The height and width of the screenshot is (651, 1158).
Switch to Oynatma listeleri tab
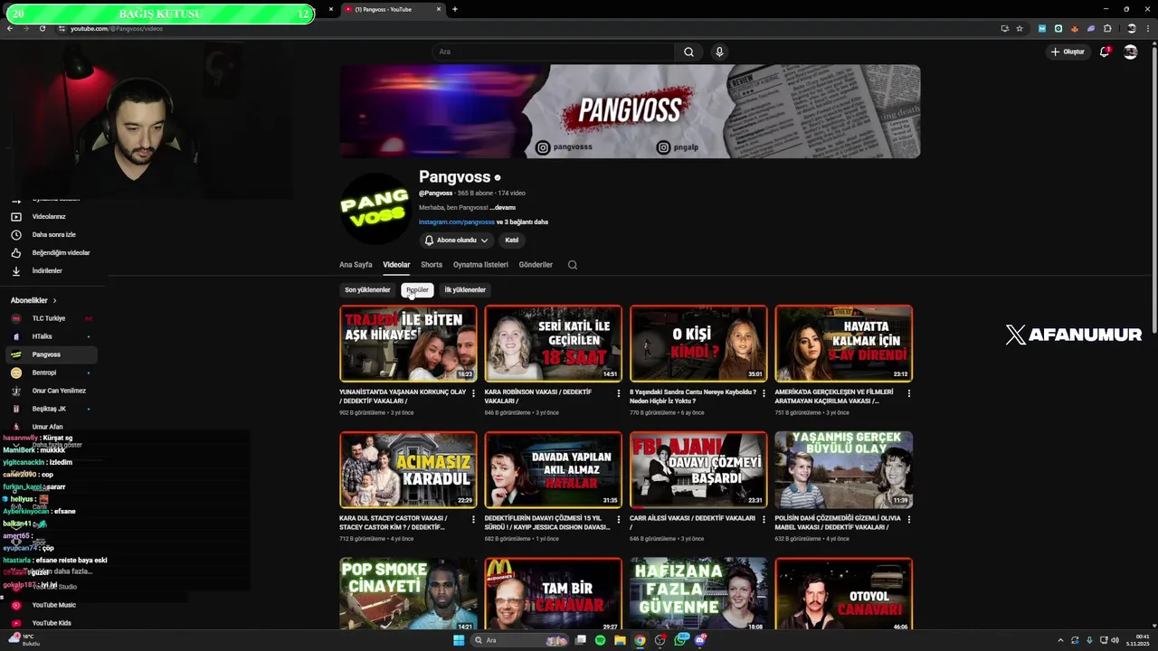[x=480, y=265]
